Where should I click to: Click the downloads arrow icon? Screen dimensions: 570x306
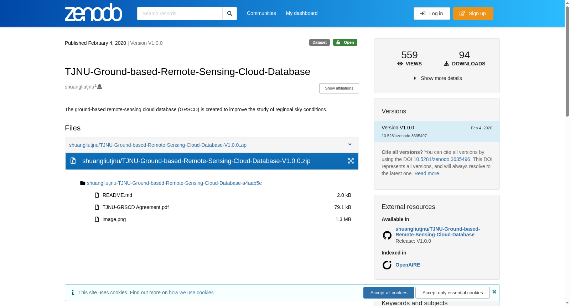pos(446,64)
